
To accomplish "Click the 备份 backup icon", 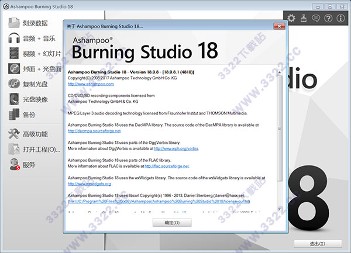I will point(14,115).
